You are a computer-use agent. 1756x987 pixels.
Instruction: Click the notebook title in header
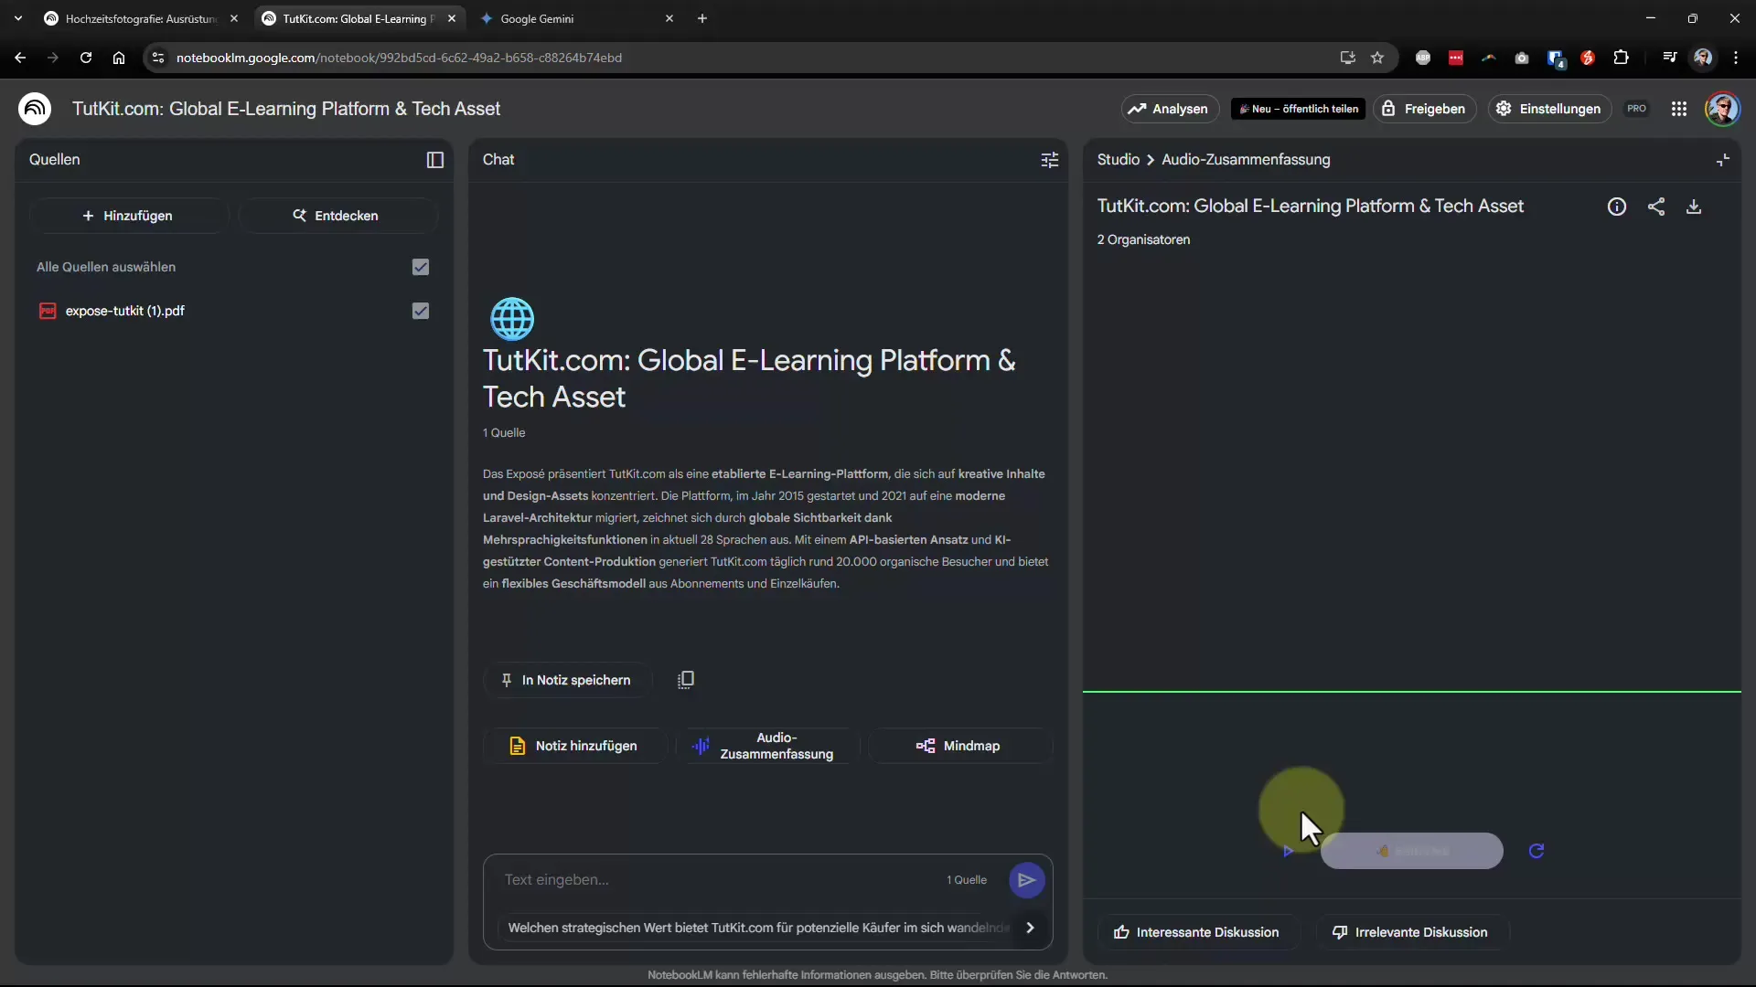tap(286, 109)
